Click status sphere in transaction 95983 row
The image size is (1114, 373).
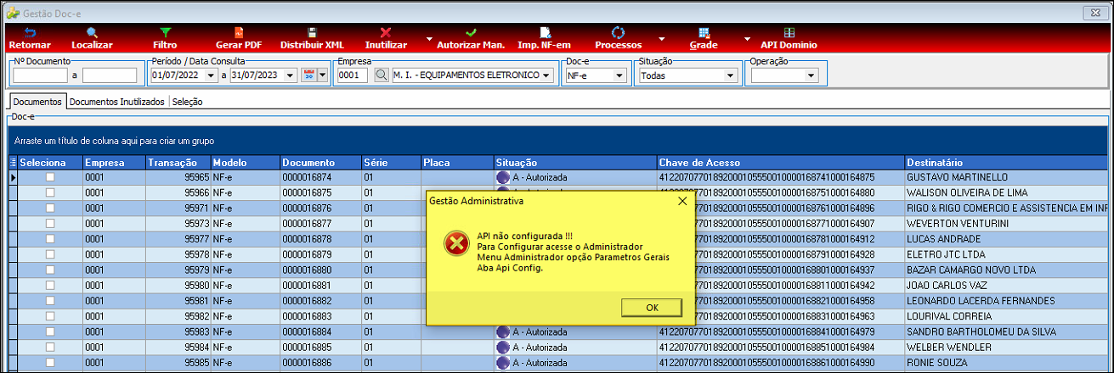[x=502, y=331]
